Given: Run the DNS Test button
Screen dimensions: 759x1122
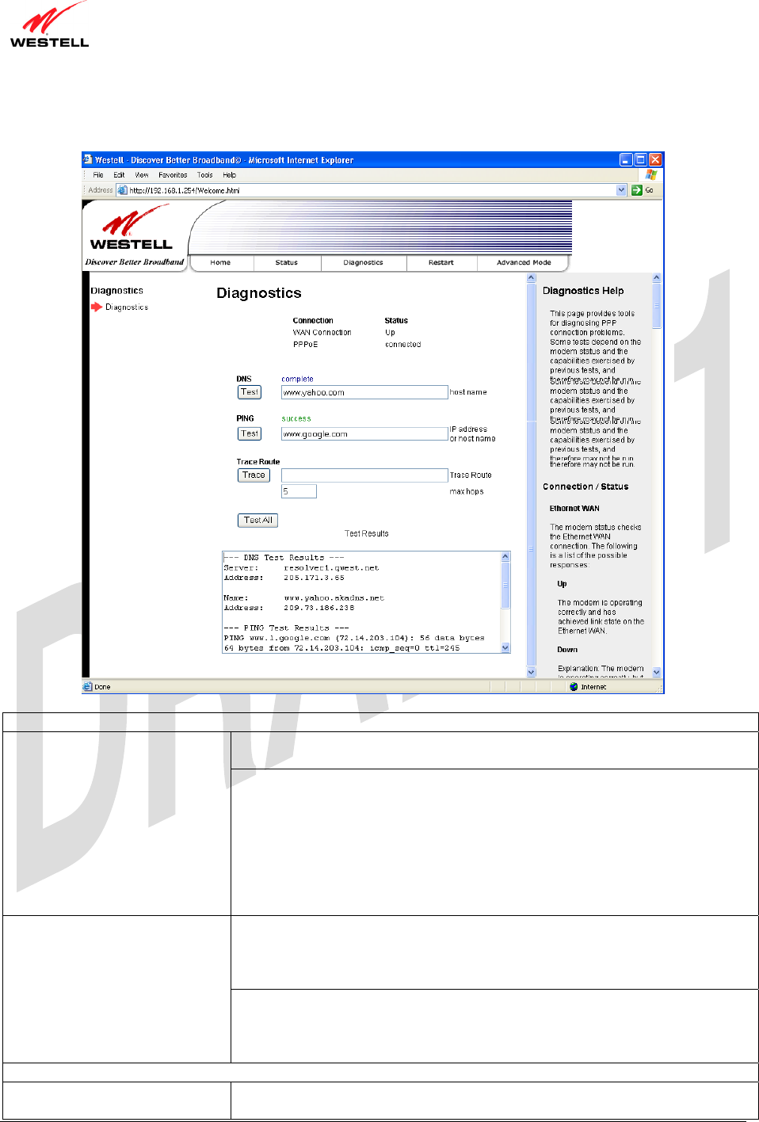Looking at the screenshot, I should (250, 392).
